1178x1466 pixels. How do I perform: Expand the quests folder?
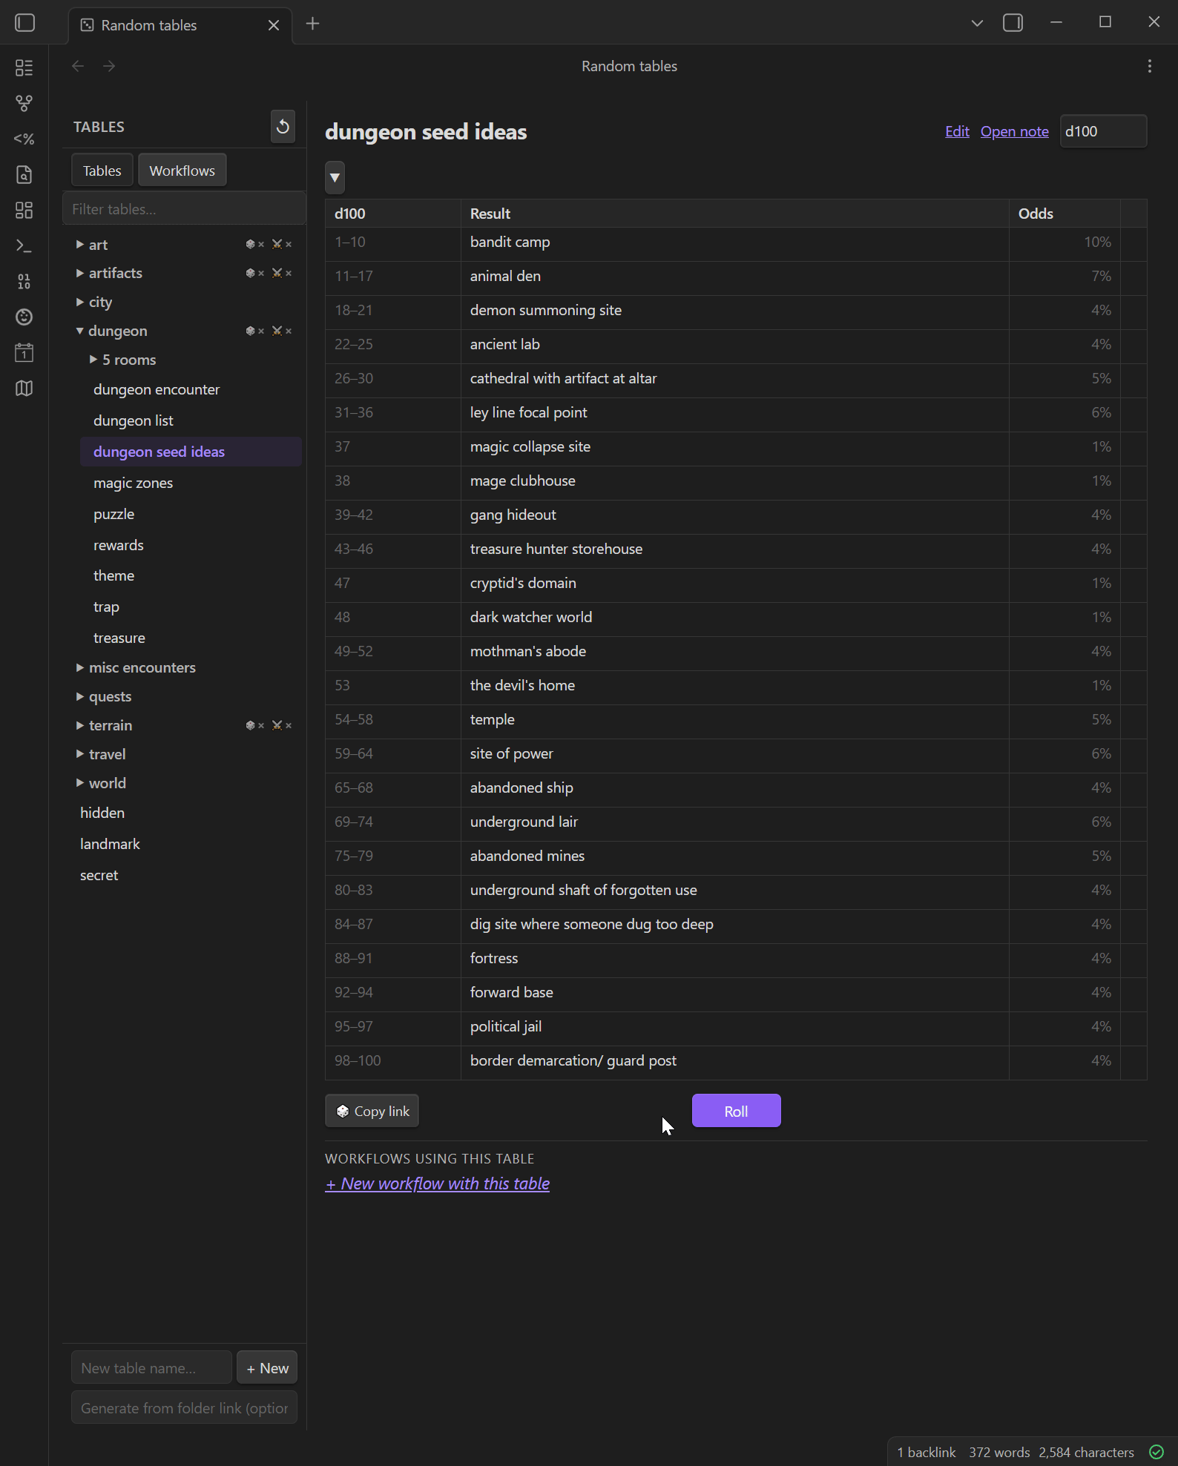[x=79, y=696]
